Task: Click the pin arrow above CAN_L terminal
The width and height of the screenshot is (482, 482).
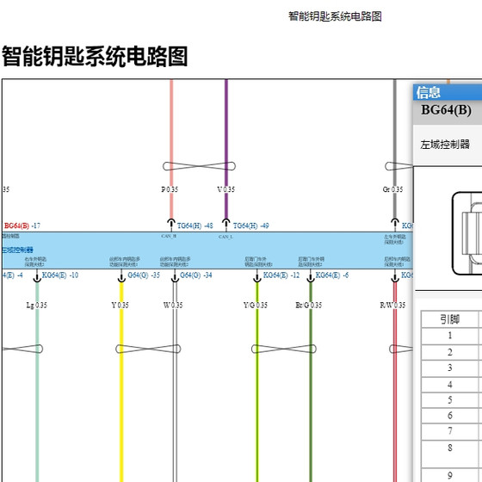Action: tap(226, 225)
